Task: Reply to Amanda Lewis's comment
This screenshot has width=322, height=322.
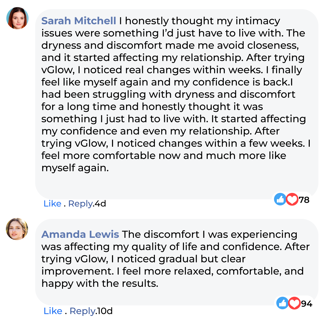Action: 83,311
